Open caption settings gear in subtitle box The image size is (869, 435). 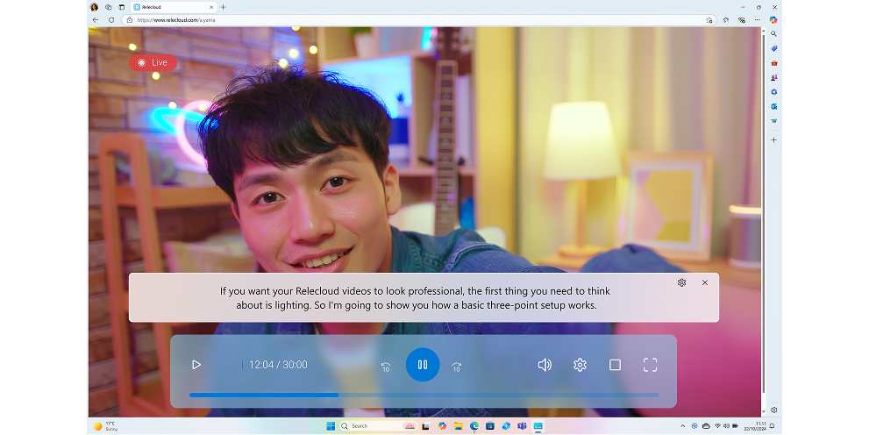point(681,282)
